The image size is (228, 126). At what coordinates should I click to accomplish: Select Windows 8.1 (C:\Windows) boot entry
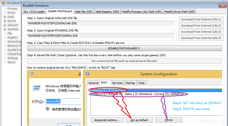pyautogui.click(x=156, y=91)
